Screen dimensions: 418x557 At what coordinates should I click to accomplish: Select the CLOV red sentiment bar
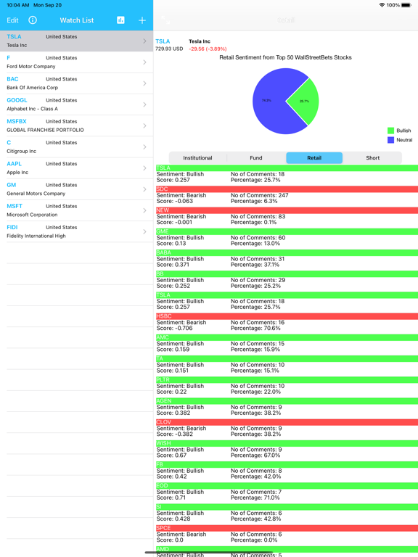click(x=287, y=422)
